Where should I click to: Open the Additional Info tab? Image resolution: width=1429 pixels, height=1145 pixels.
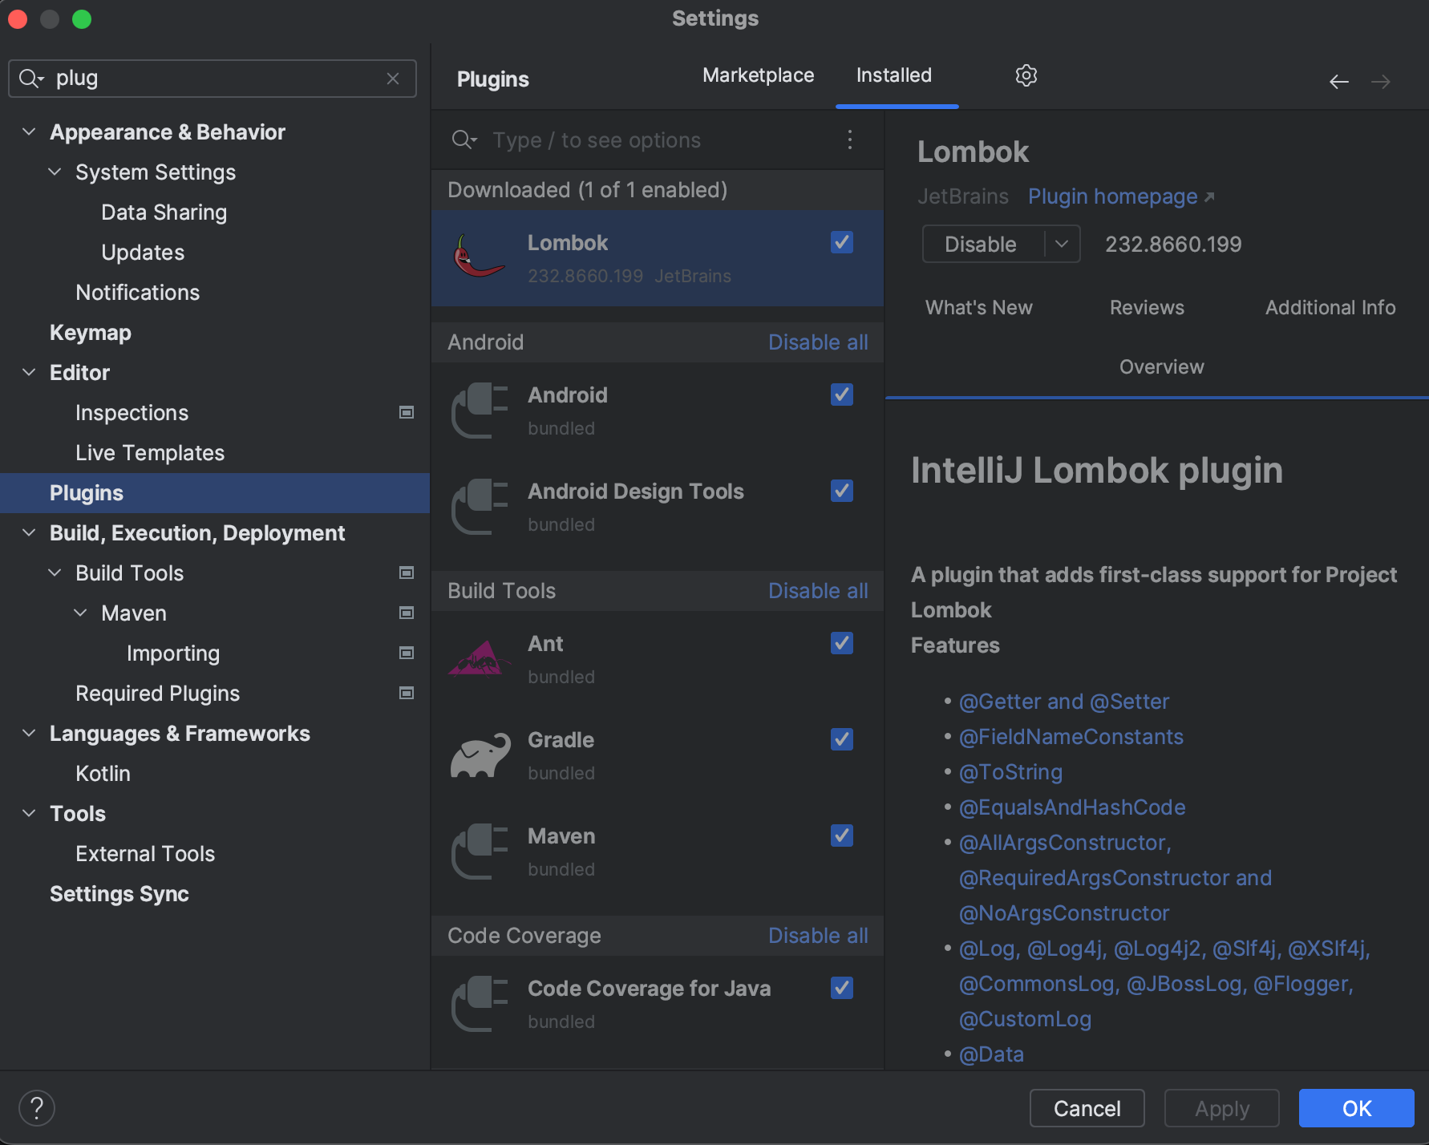click(1330, 308)
